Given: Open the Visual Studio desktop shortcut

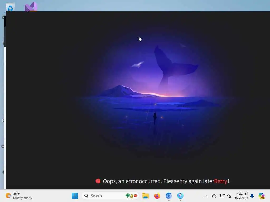Looking at the screenshot, I should tap(31, 7).
